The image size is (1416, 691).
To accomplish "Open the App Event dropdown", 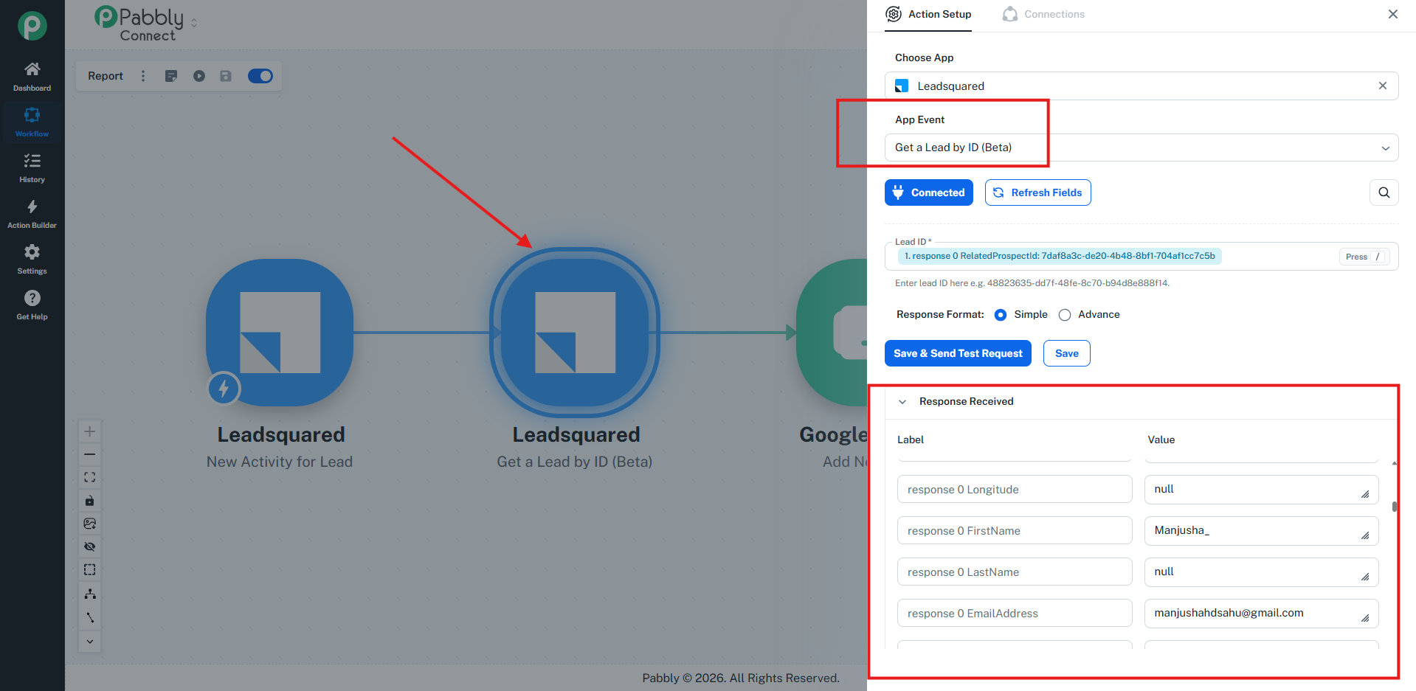I will pyautogui.click(x=1142, y=147).
